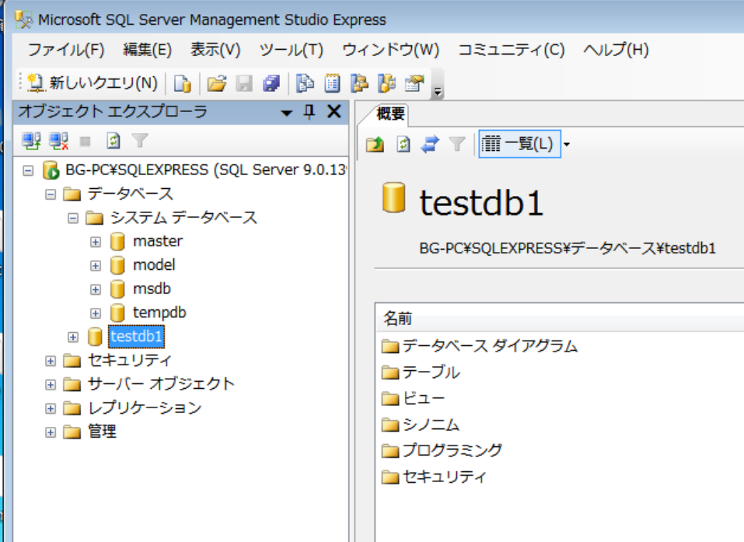Click the New Query (新しいクエリ) button
The width and height of the screenshot is (744, 542).
[93, 83]
